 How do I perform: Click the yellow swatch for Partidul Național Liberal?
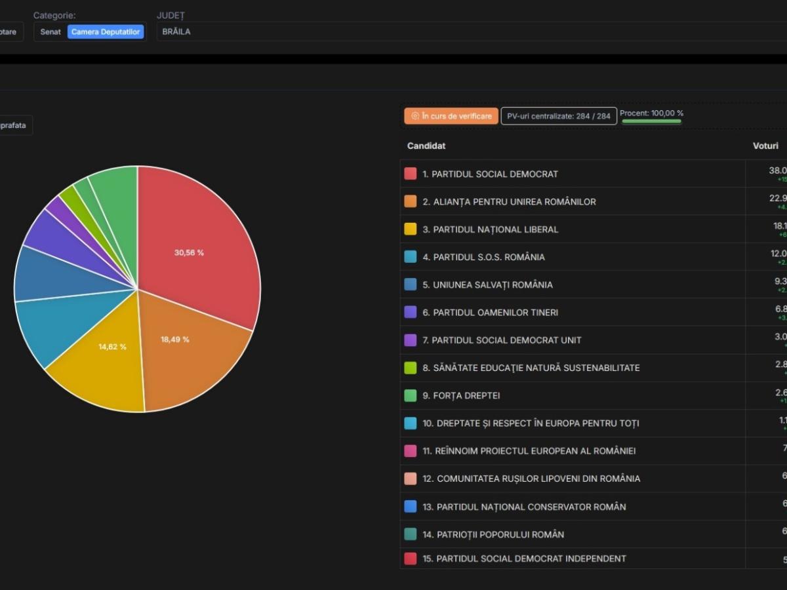pos(411,229)
